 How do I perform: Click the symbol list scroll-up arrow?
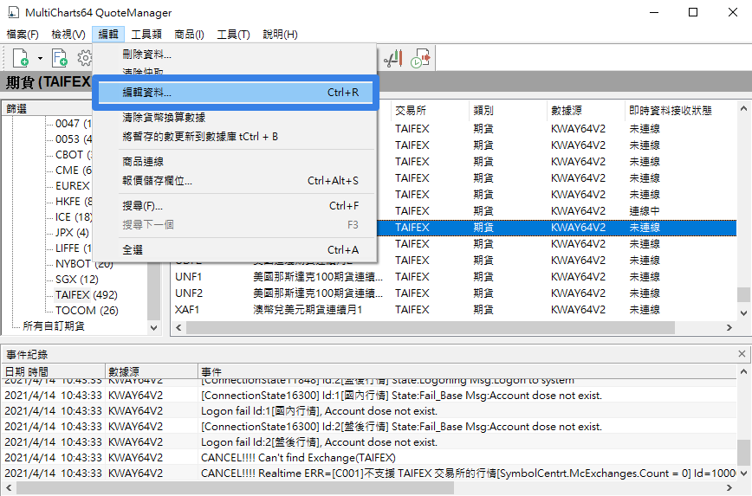point(743,109)
